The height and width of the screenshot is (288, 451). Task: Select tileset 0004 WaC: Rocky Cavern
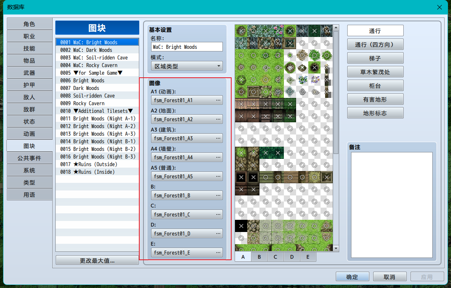[97, 65]
